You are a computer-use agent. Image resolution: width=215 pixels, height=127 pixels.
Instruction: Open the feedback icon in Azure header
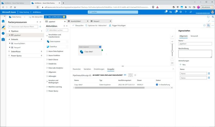point(191,12)
